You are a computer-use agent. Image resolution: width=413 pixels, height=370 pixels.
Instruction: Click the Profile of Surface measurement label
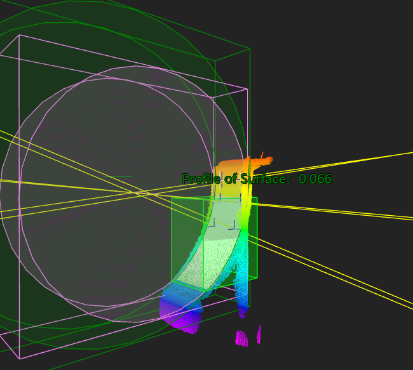234,180
